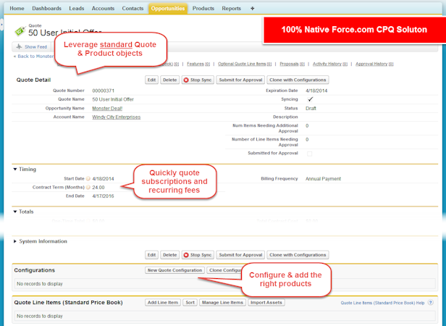Switch to the Leads tab

click(77, 9)
